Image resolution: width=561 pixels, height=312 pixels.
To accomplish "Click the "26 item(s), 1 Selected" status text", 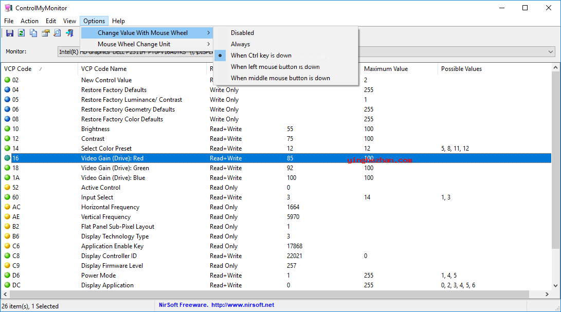I will [30, 306].
